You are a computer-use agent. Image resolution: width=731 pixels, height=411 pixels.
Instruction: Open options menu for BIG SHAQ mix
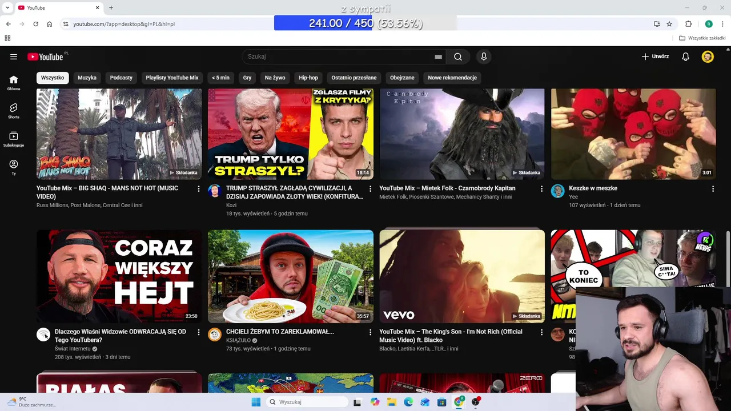pyautogui.click(x=199, y=188)
